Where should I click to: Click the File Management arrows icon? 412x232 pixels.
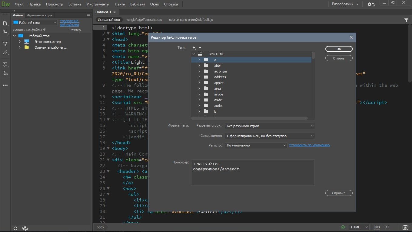point(5,32)
